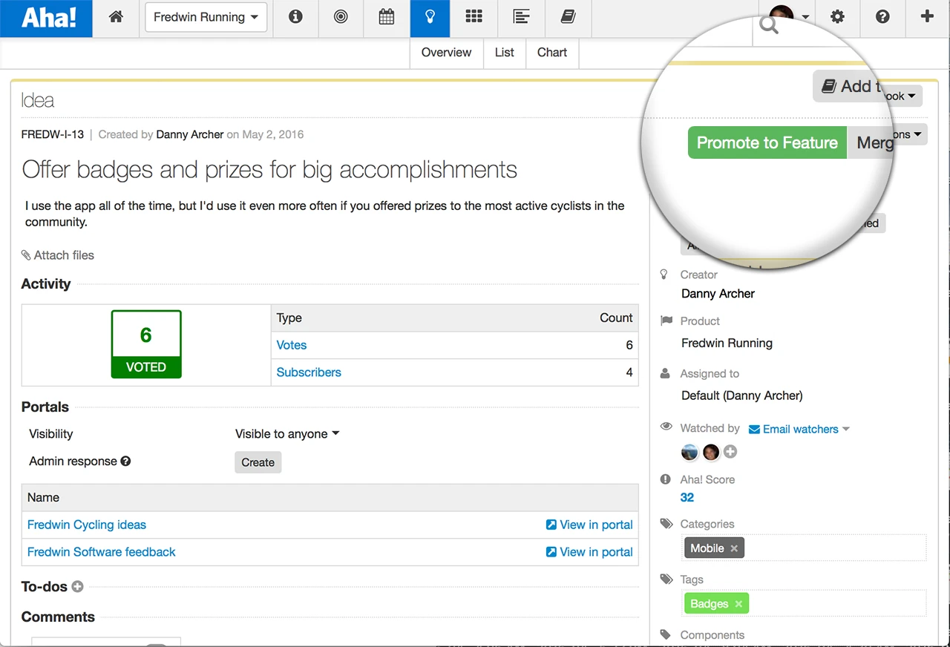Go to the home icon in navigation
950x647 pixels.
coord(116,17)
